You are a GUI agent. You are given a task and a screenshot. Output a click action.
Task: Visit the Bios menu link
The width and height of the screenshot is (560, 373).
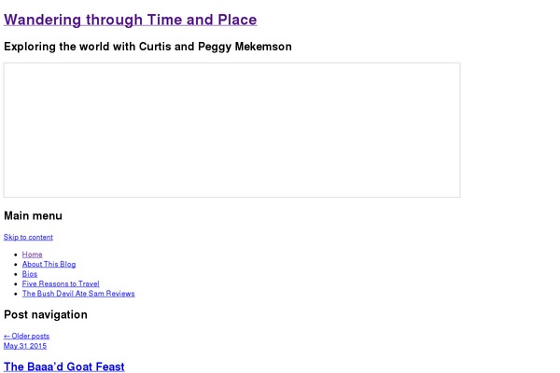coord(30,274)
